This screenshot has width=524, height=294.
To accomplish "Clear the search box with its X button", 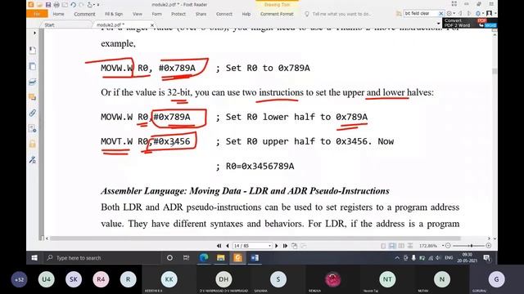I will [x=440, y=13].
